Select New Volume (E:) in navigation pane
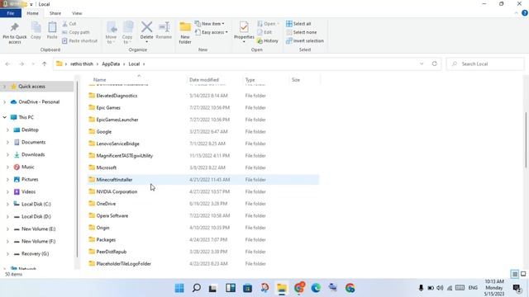 click(x=39, y=229)
